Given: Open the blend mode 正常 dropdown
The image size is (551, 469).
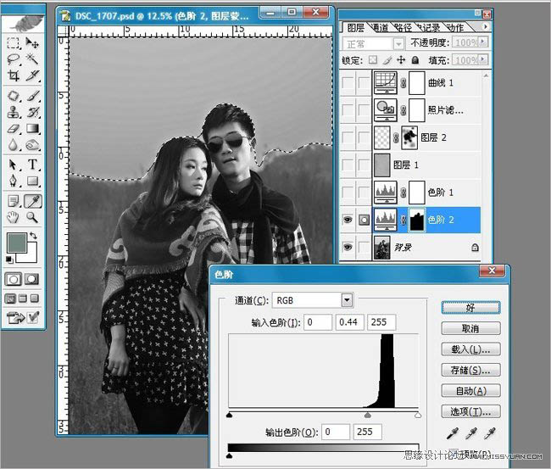Looking at the screenshot, I should pyautogui.click(x=398, y=44).
